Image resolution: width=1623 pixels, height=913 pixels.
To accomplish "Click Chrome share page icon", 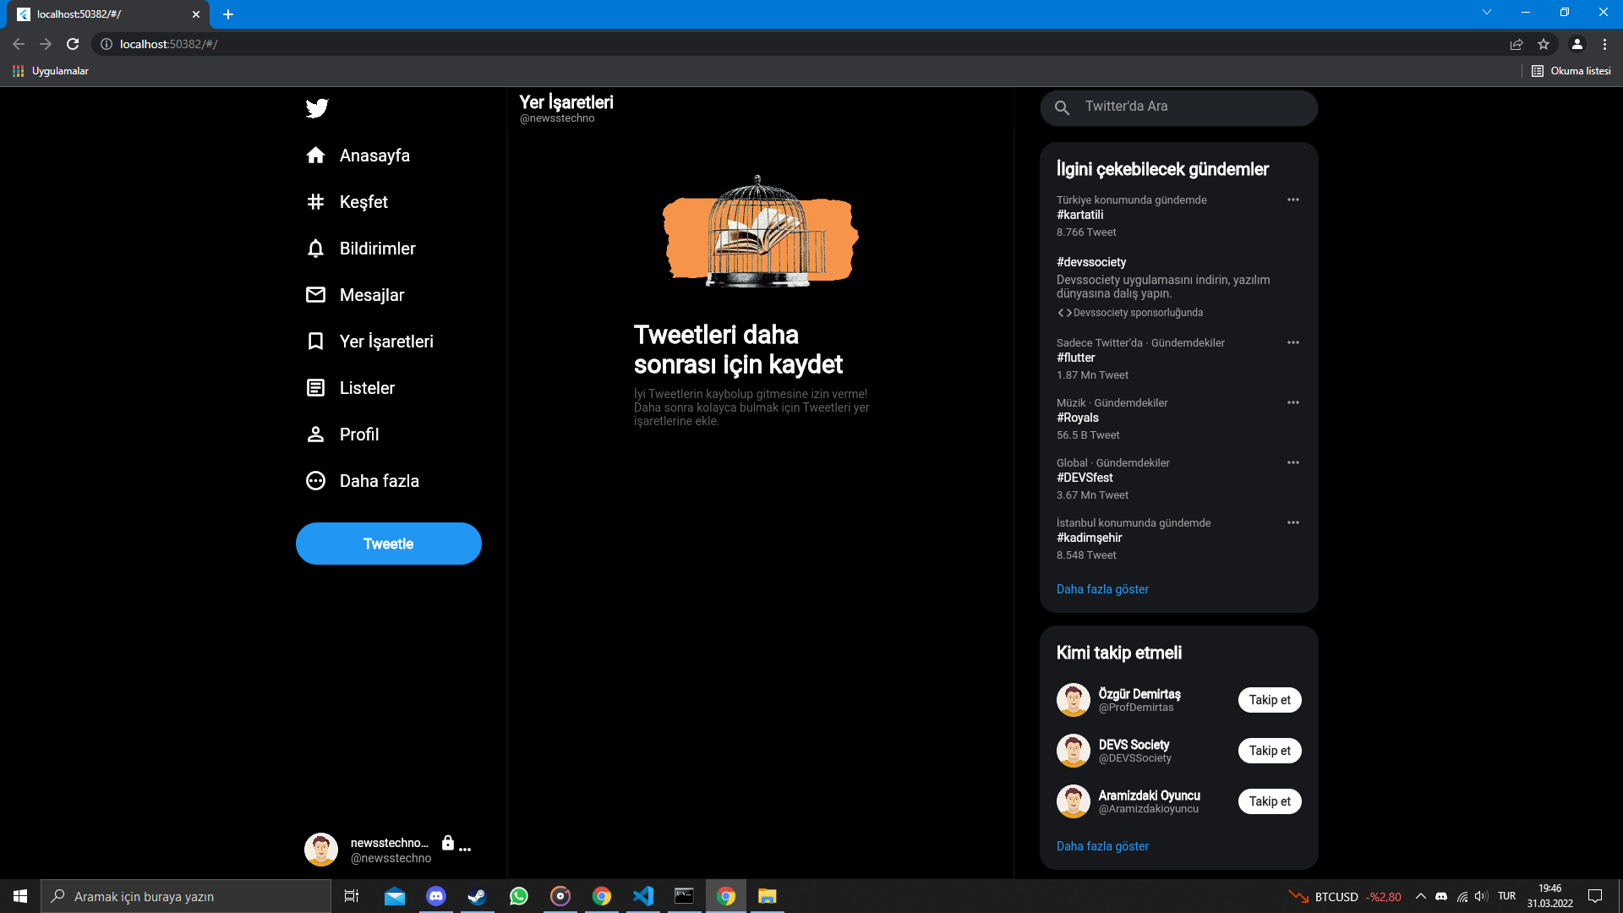I will click(x=1516, y=44).
